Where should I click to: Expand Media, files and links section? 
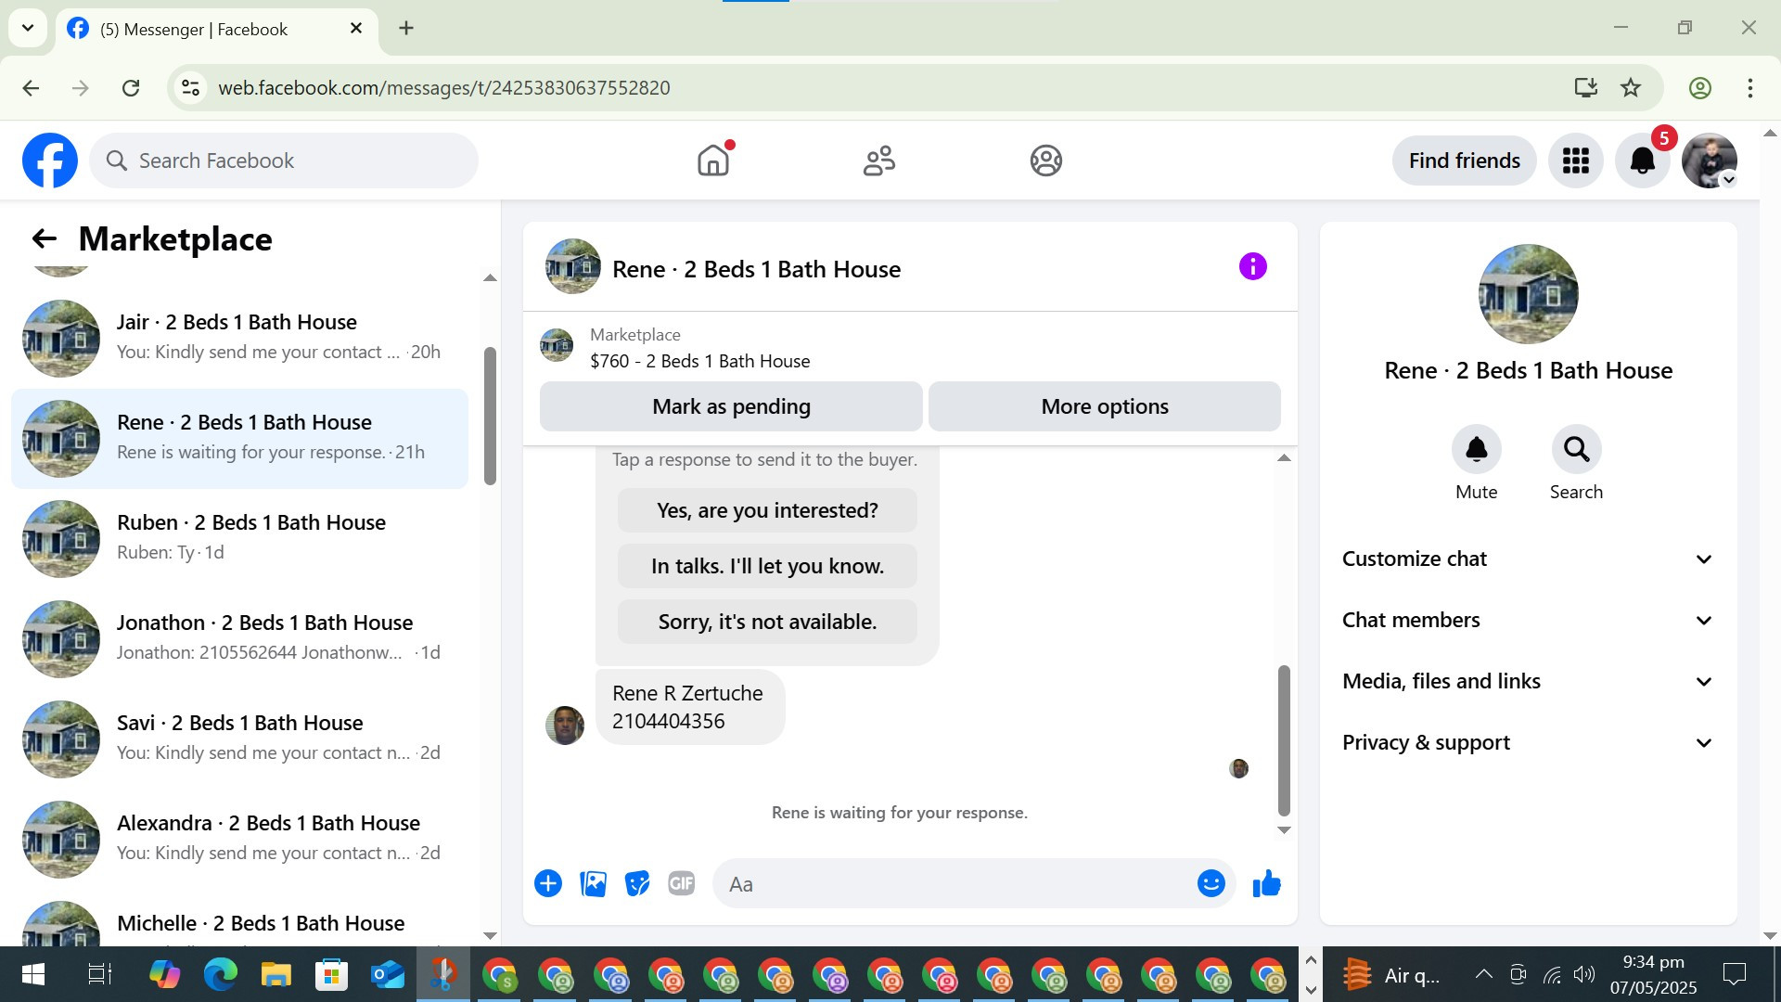(1527, 681)
